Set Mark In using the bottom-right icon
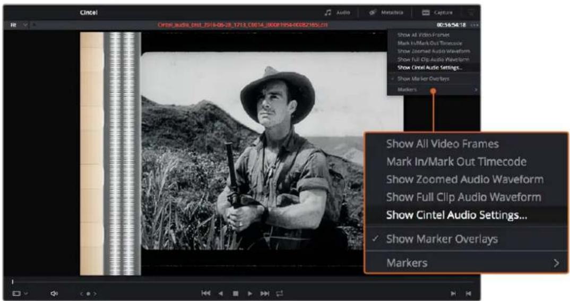 [453, 294]
